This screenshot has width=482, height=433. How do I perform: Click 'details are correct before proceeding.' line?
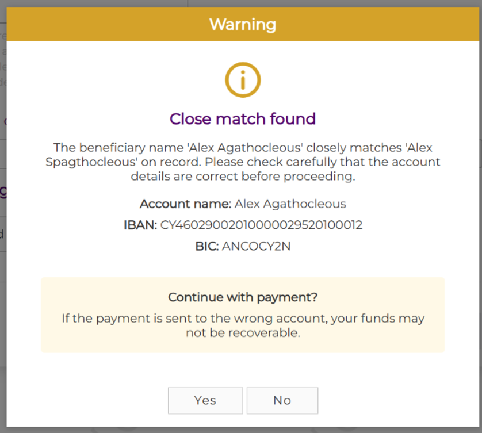coord(243,176)
